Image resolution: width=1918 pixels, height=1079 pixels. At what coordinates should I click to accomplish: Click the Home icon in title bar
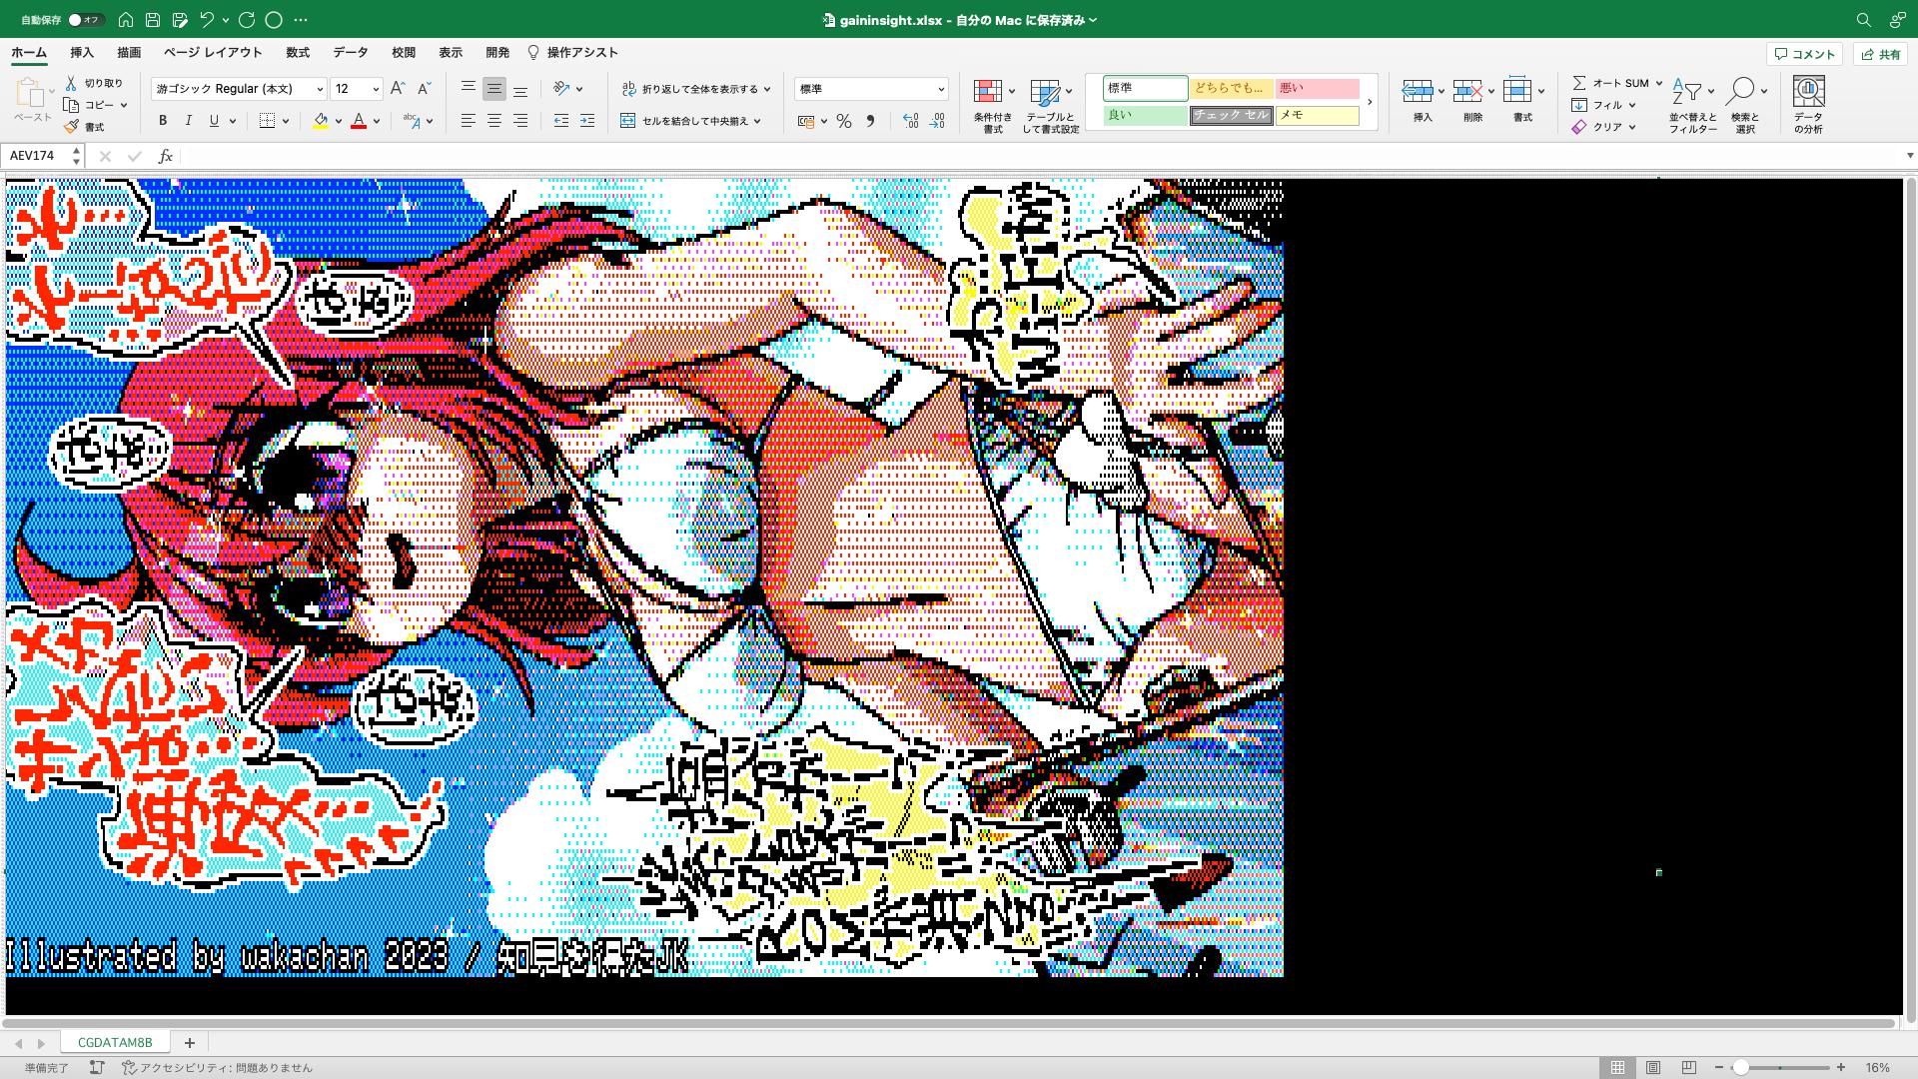[x=126, y=19]
